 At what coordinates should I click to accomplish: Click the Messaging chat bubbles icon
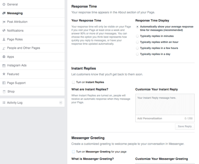pos(4,13)
